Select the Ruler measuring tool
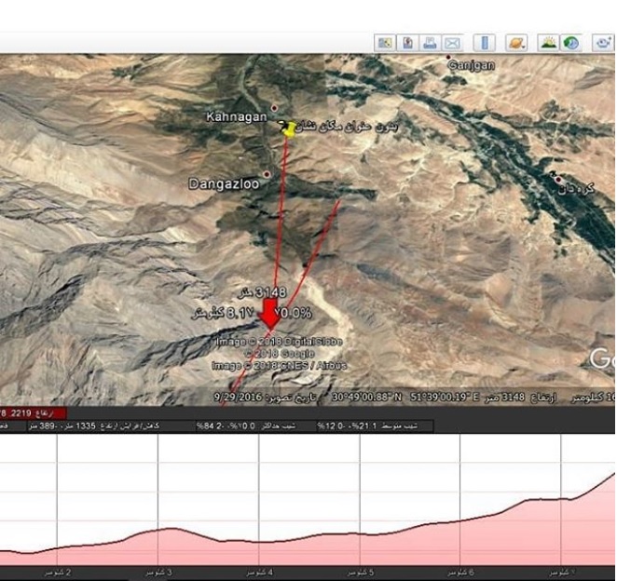617x581 pixels. pos(485,43)
